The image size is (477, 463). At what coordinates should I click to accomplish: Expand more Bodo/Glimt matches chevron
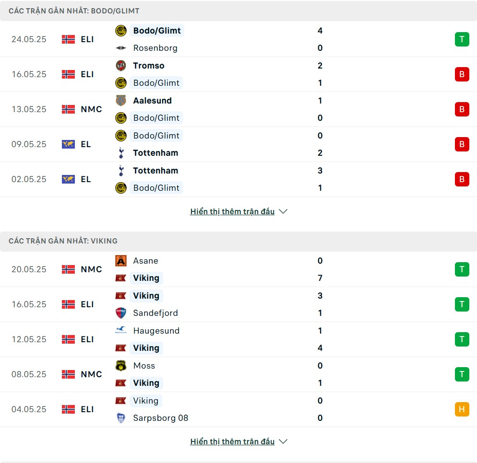283,211
